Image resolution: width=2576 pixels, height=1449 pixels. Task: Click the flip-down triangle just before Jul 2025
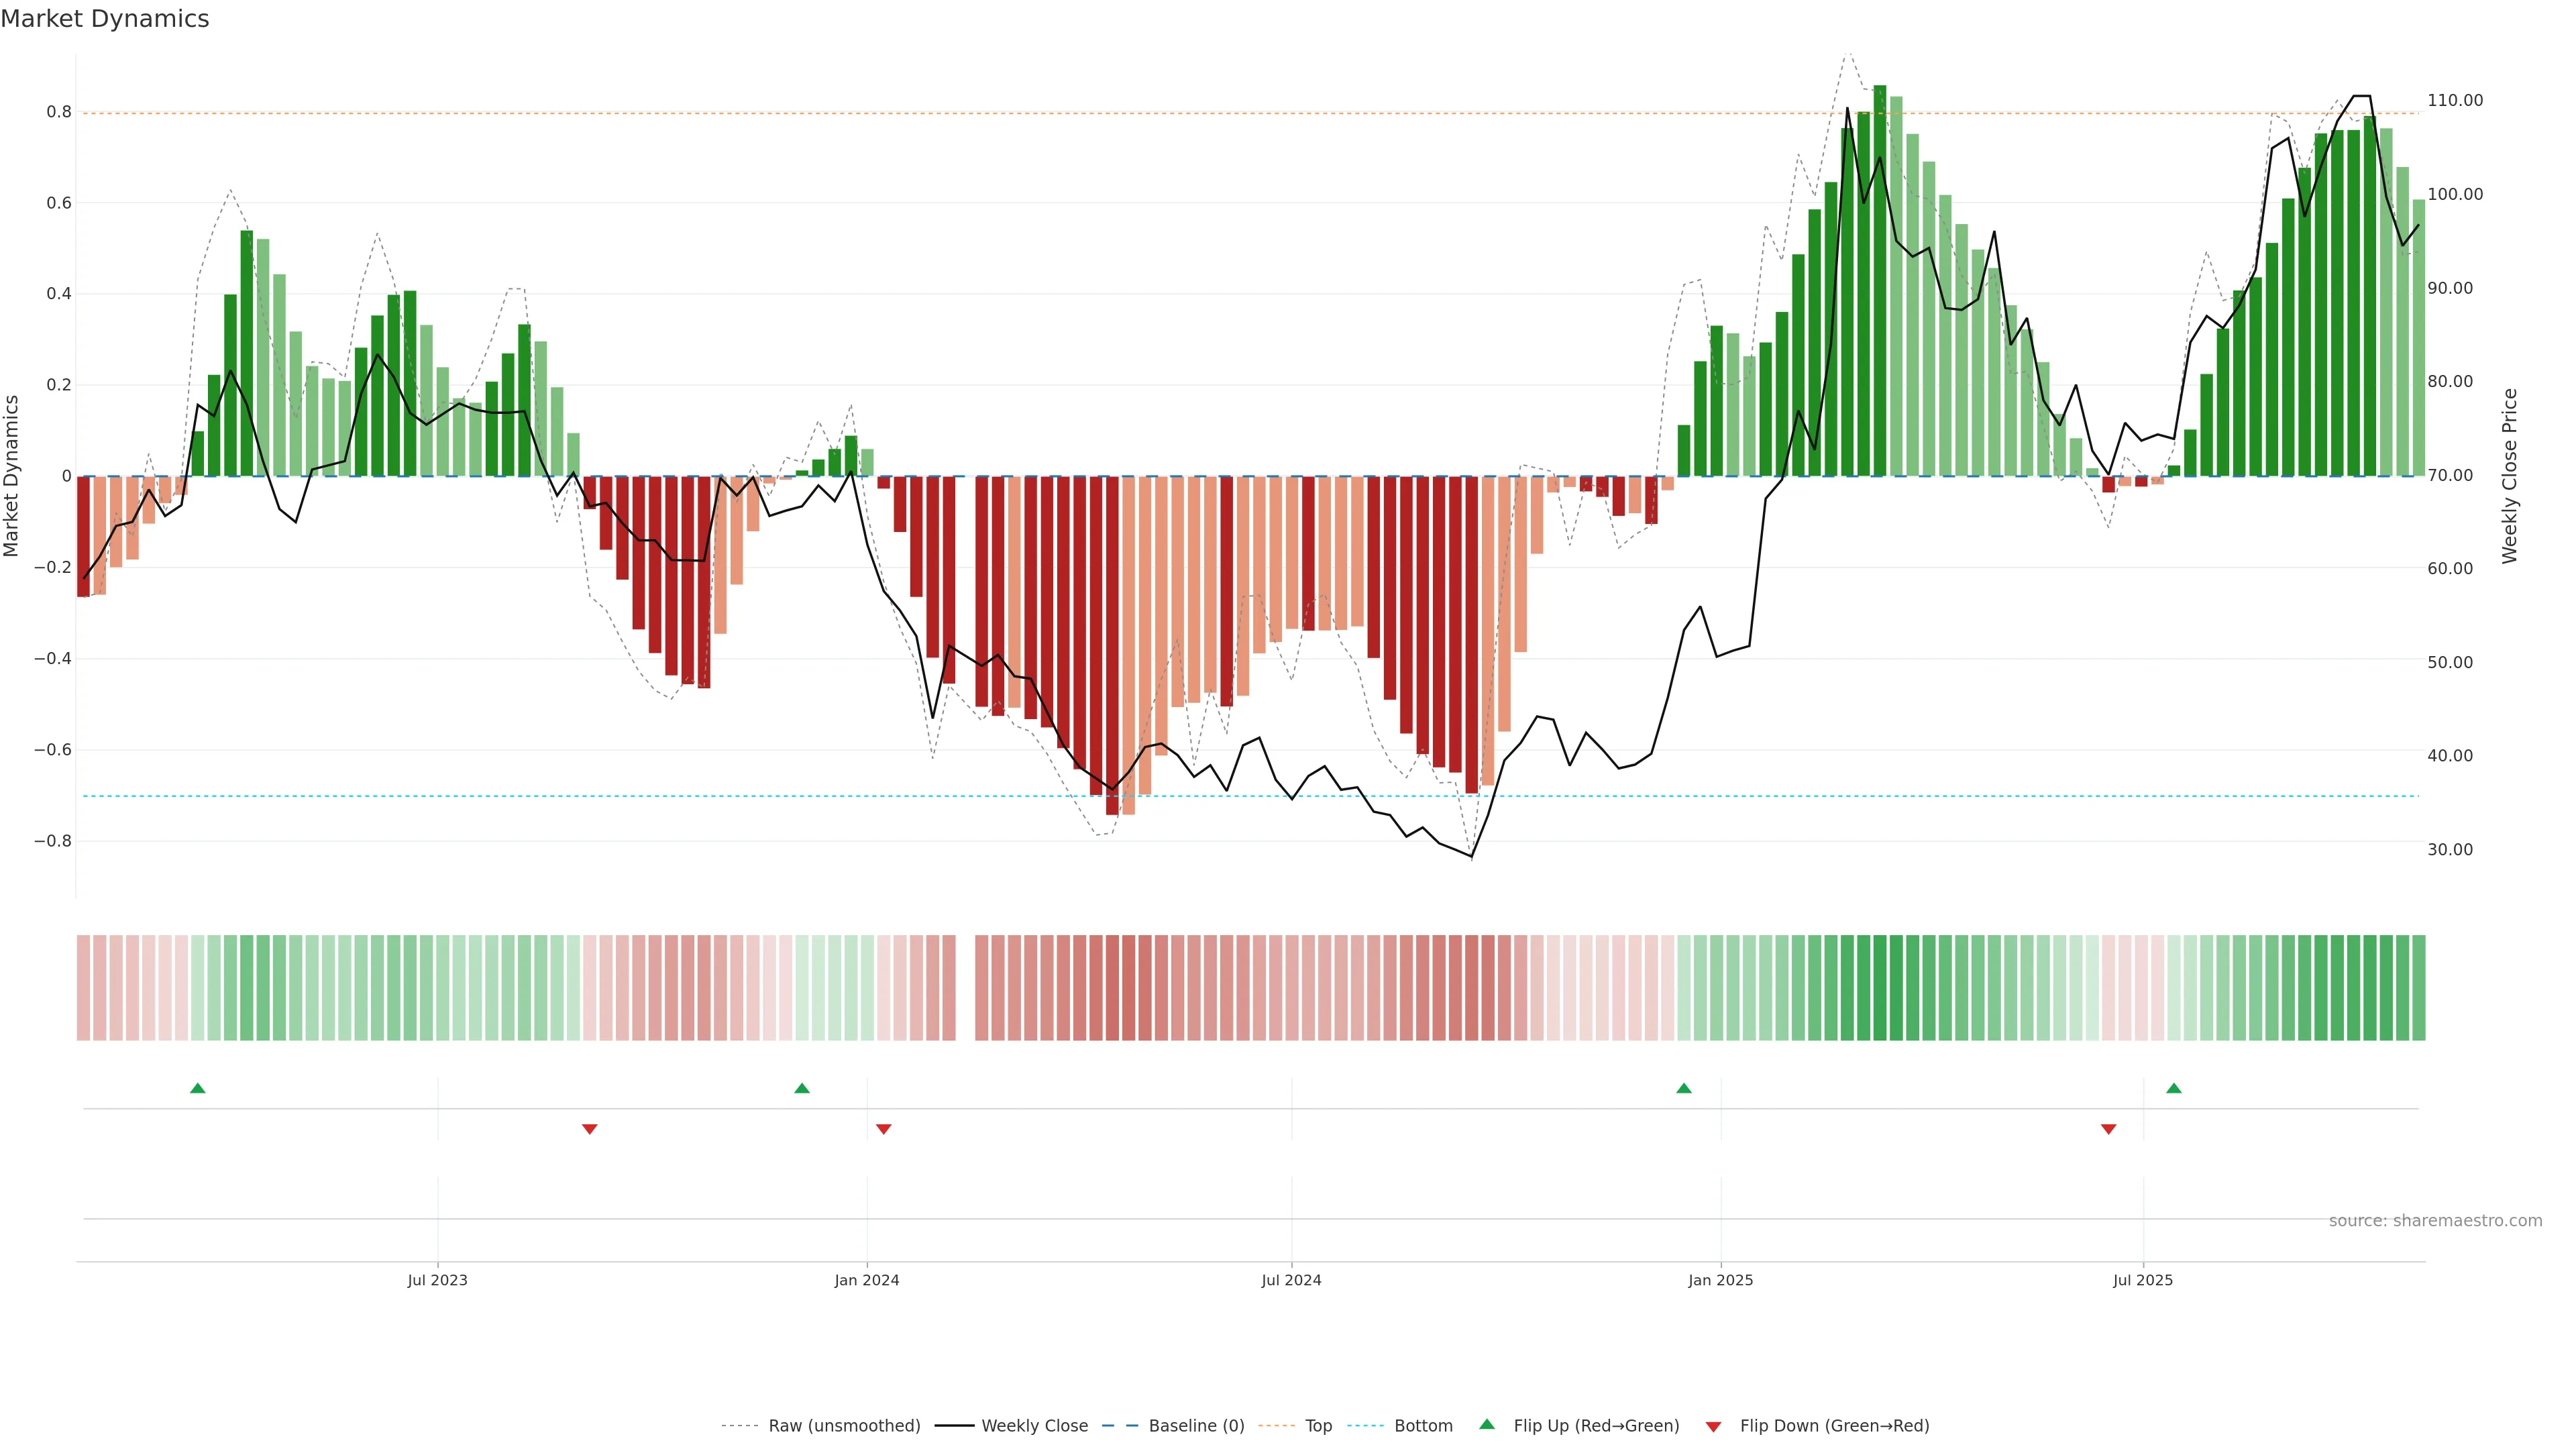pos(2109,1129)
